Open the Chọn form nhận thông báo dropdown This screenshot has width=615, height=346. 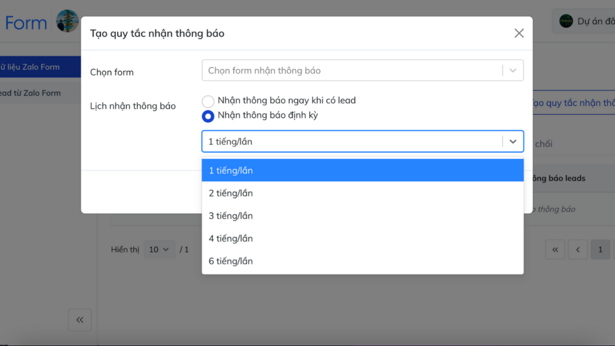pos(362,71)
